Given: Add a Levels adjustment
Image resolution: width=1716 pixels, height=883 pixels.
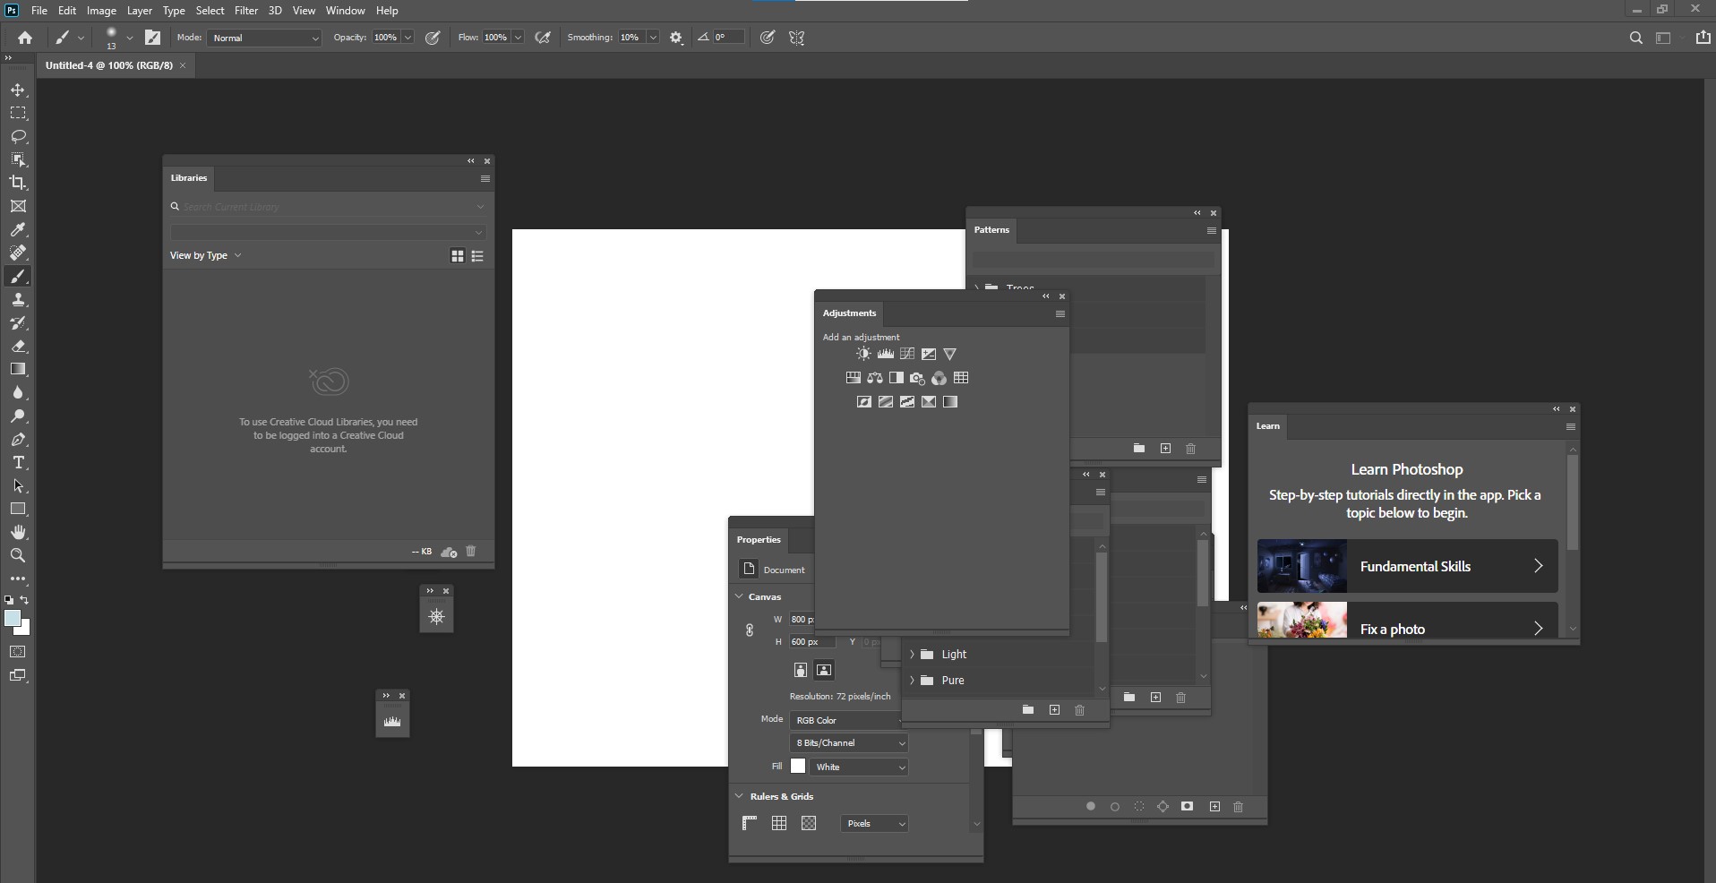Looking at the screenshot, I should point(886,354).
